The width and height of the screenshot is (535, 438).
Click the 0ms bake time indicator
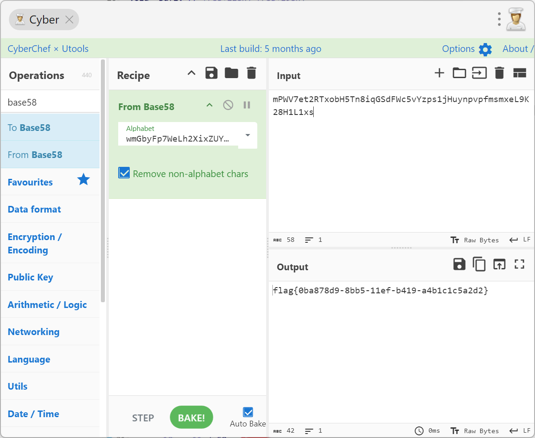coord(427,431)
